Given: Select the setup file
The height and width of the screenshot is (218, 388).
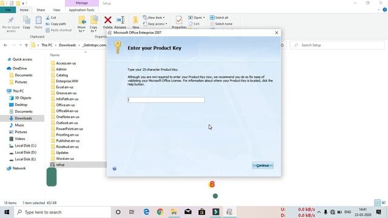Looking at the screenshot, I should tap(60, 165).
